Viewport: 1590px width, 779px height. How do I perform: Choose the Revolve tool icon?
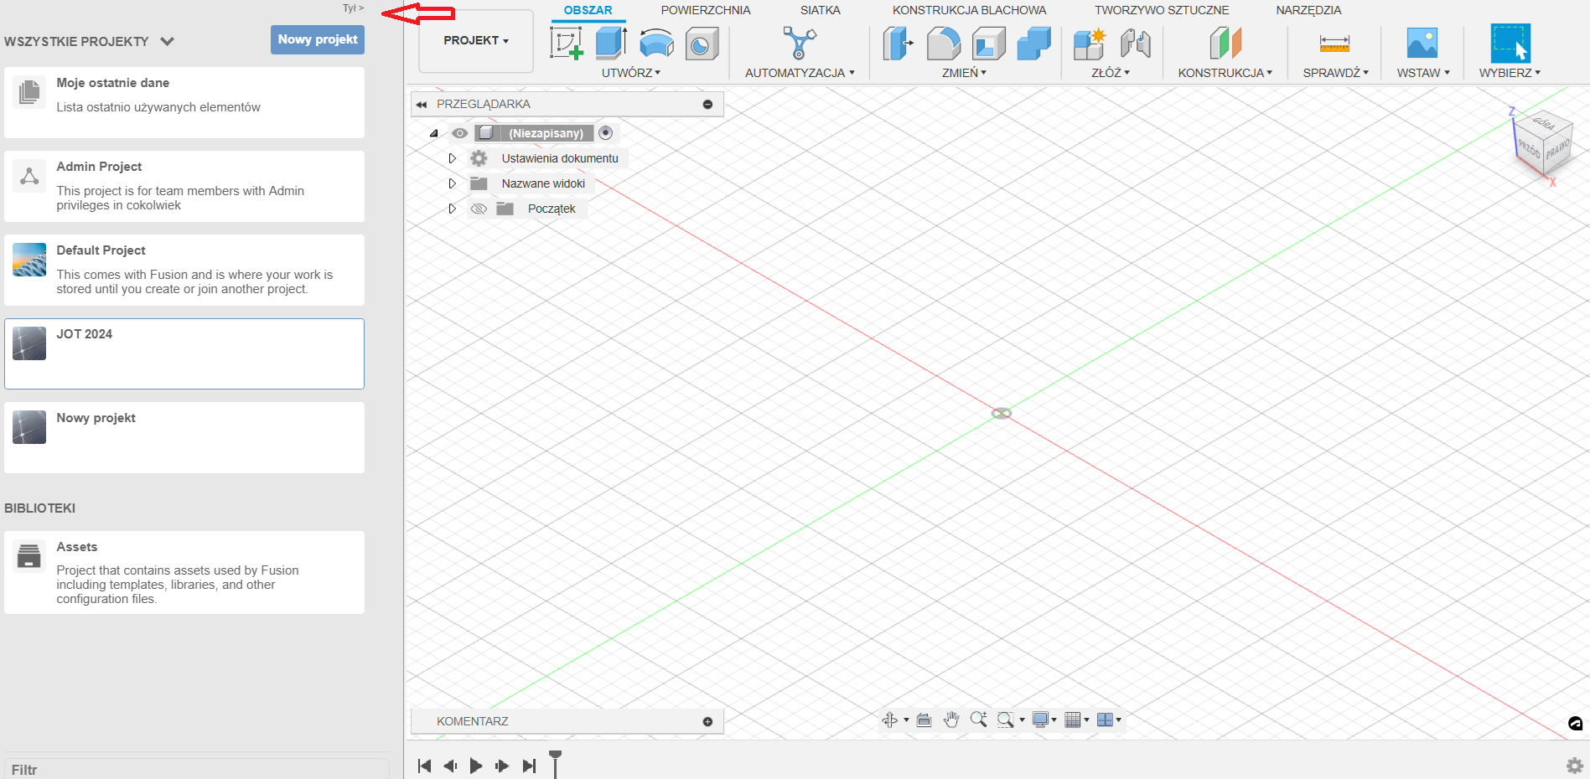[x=656, y=43]
